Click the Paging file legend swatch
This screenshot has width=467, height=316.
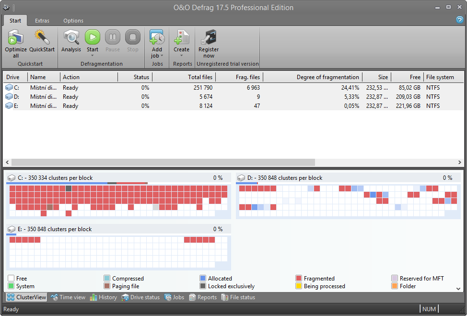point(107,286)
